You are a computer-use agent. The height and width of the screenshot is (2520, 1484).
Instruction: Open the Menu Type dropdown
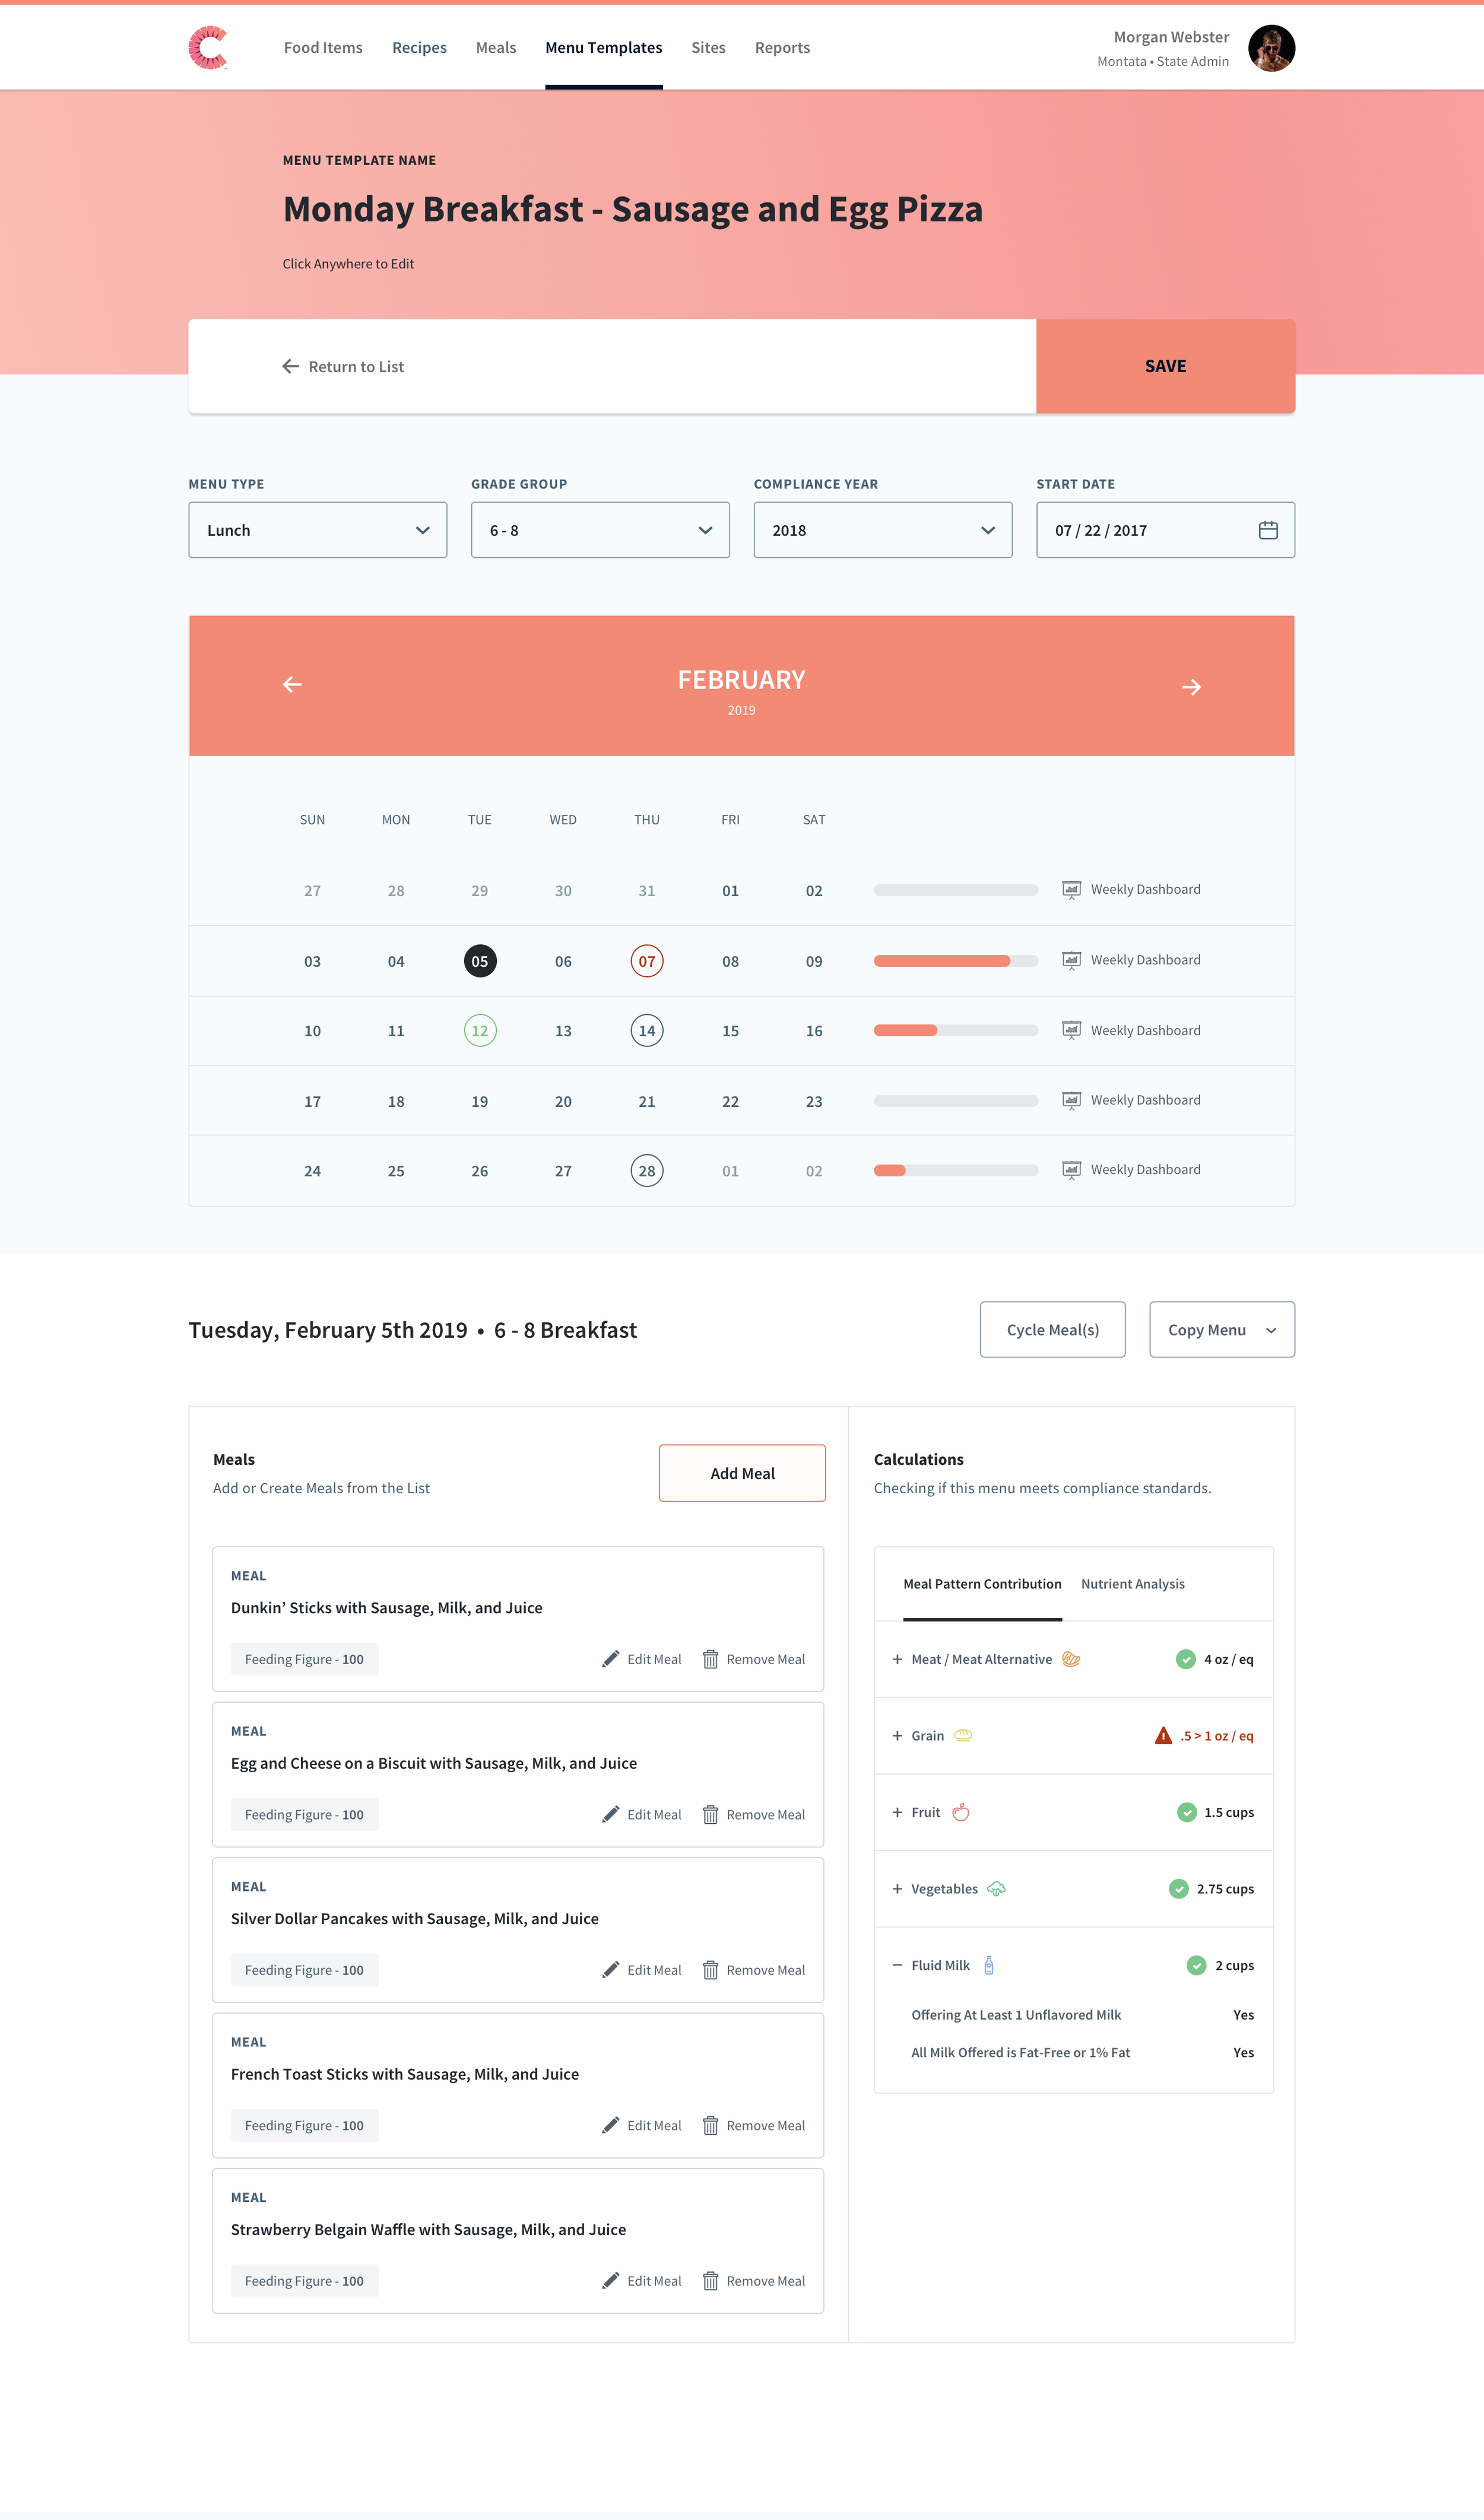318,530
